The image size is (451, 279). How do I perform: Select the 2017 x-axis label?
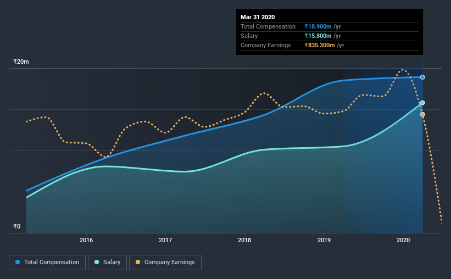click(165, 240)
